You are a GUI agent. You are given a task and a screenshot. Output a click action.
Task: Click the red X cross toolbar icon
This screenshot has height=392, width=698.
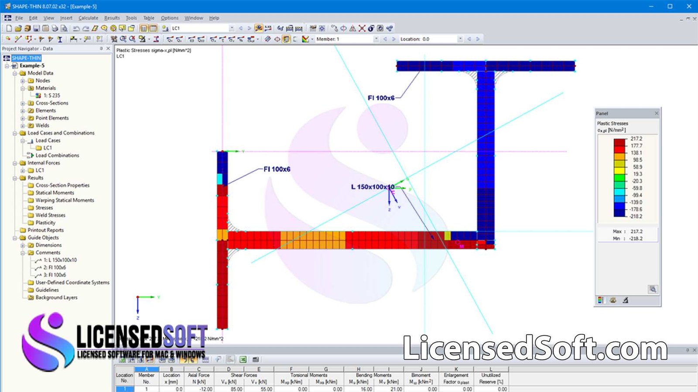click(x=362, y=28)
